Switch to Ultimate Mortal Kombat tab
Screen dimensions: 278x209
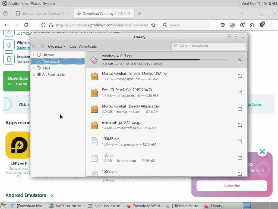click(x=43, y=14)
